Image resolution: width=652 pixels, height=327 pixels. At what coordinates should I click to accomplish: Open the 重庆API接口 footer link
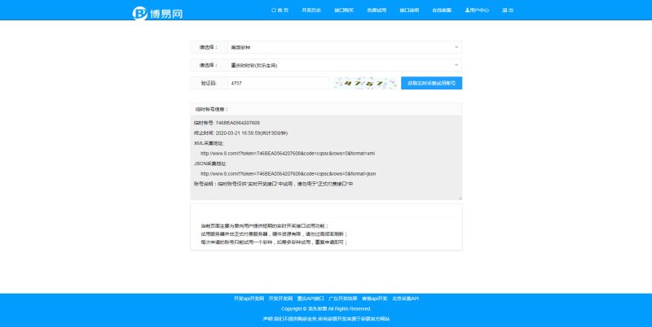(311, 299)
